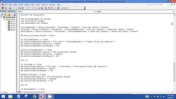Open the Windows Start button
The width and height of the screenshot is (176, 99).
3,97
